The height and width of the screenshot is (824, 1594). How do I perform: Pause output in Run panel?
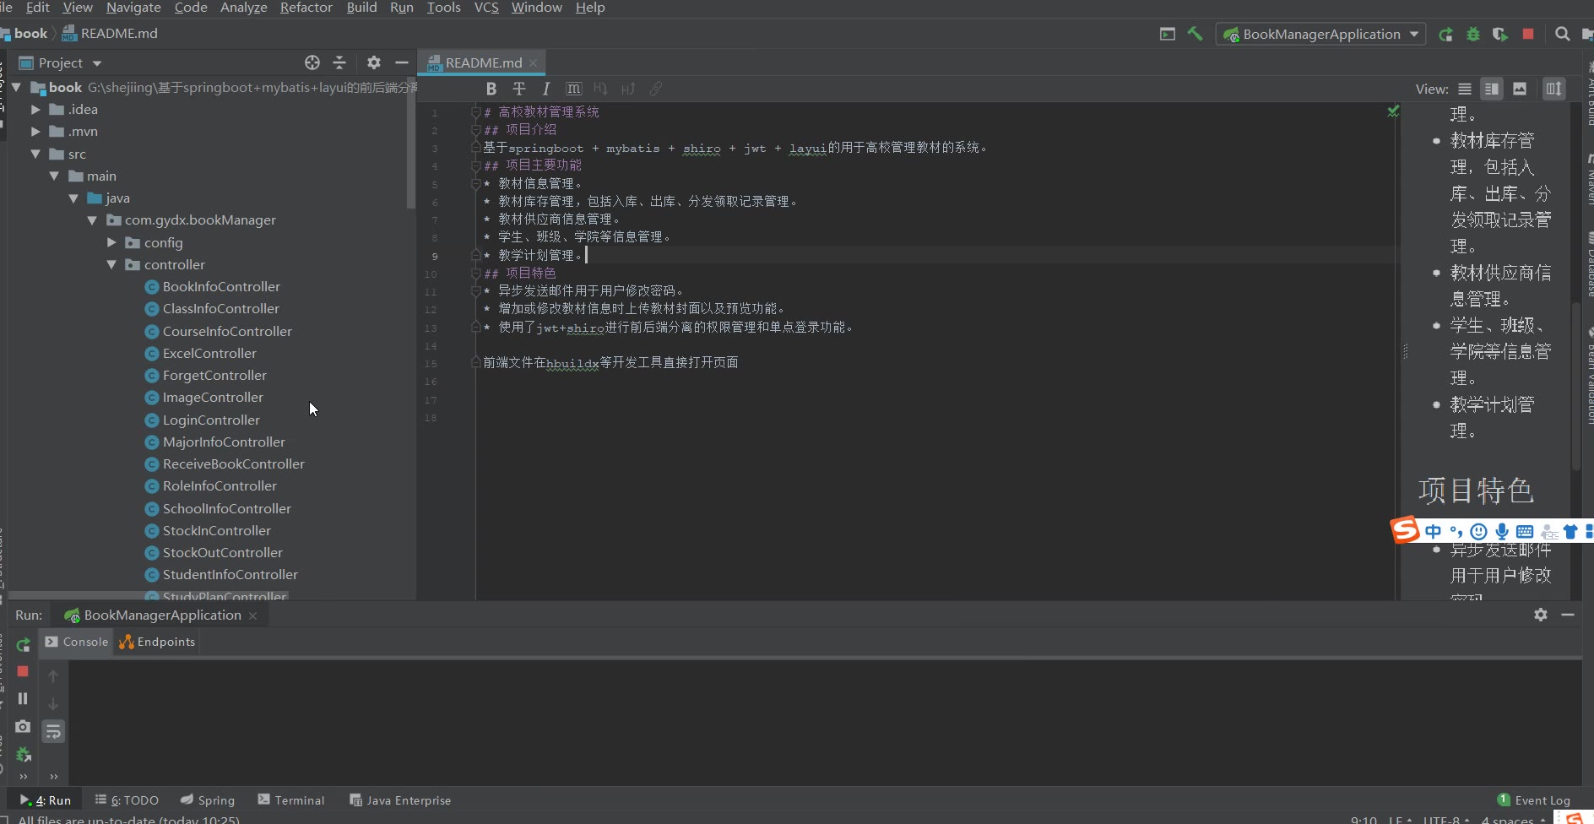click(x=23, y=698)
